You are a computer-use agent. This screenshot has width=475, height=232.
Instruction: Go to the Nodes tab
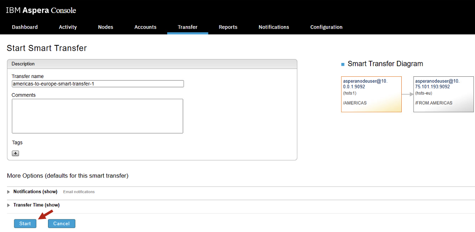(106, 27)
